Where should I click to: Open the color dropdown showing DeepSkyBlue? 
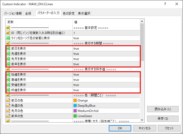(106, 106)
